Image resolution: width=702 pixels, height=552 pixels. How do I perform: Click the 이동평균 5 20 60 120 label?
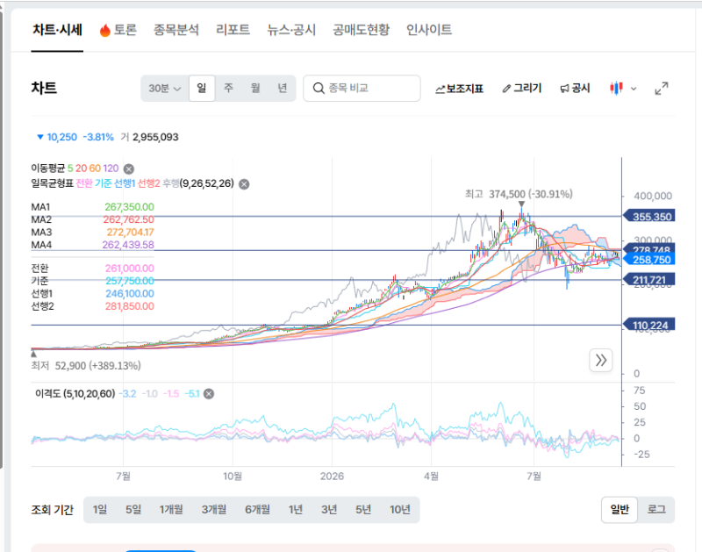coord(75,168)
